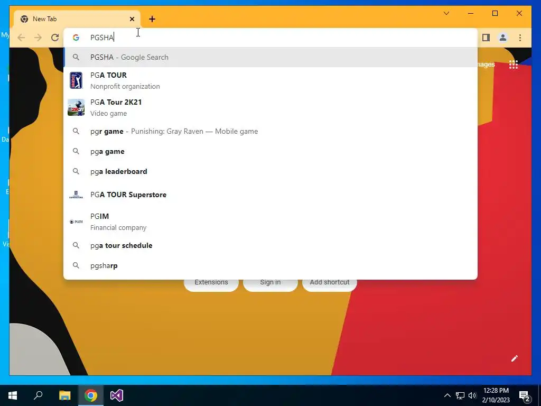Click the browser forward arrow
This screenshot has width=541, height=406.
[38, 38]
